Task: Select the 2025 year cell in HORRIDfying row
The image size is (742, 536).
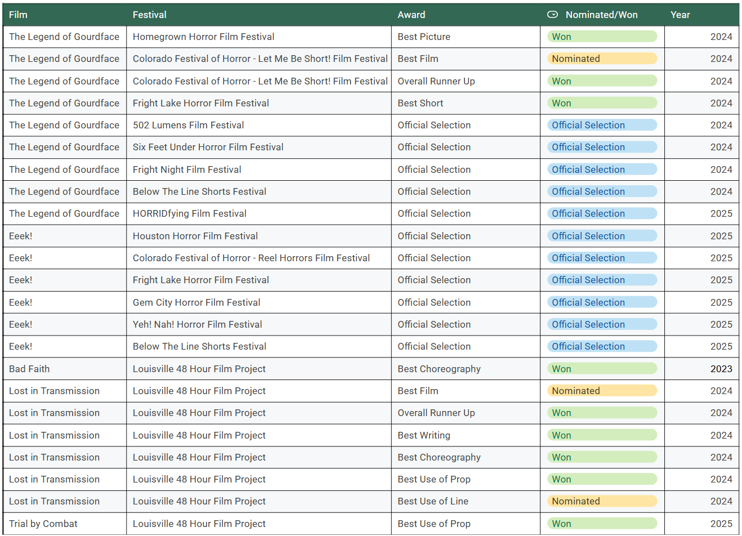Action: (701, 213)
